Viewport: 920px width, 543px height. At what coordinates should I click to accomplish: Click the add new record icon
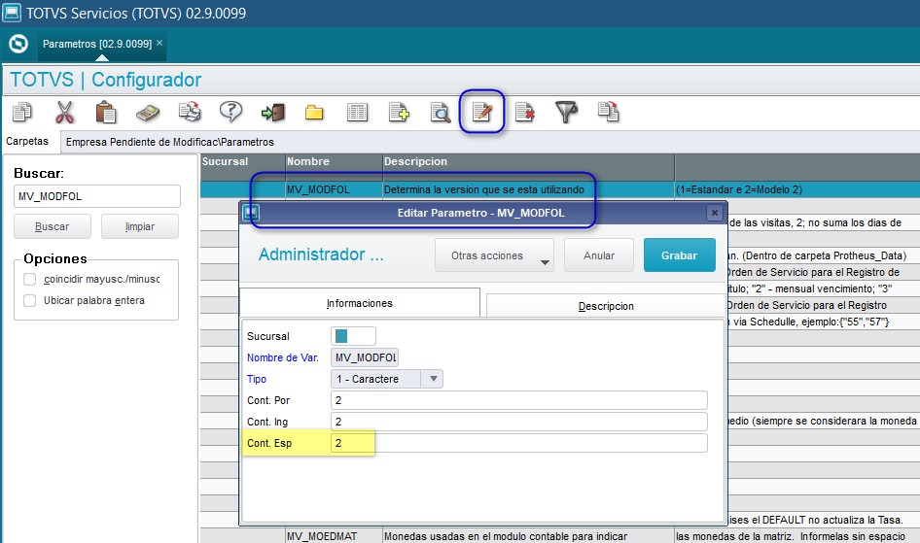[399, 112]
